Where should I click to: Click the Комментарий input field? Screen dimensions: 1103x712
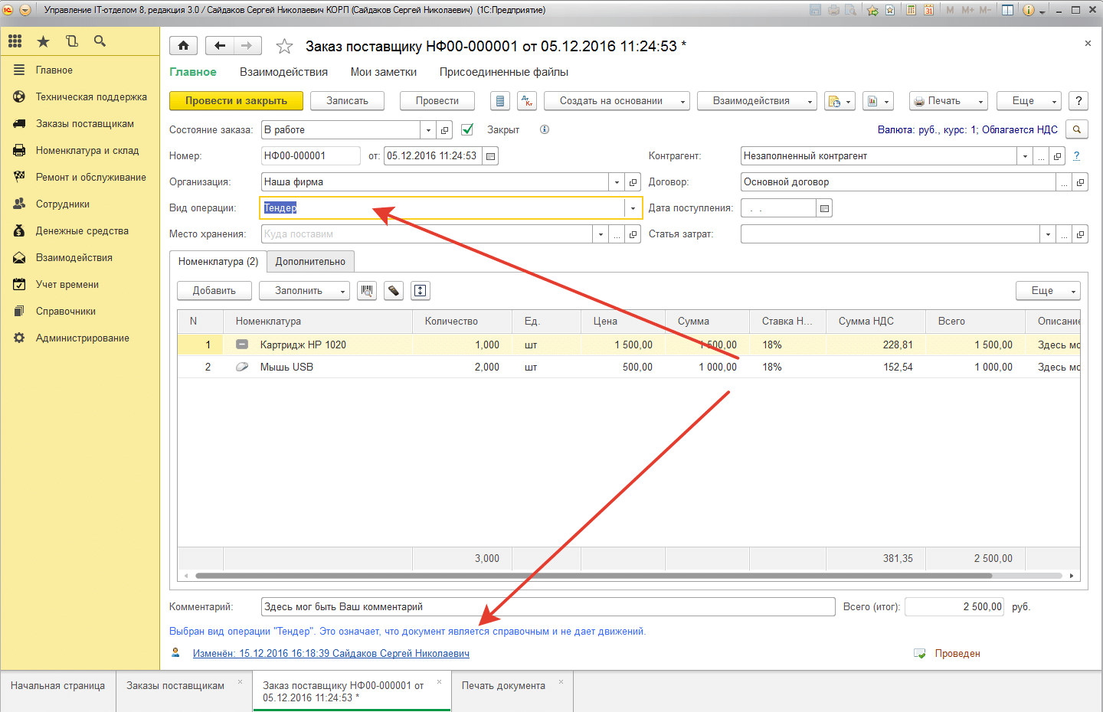tap(548, 607)
